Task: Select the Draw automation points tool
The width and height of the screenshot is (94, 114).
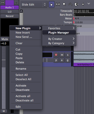Action: [x=70, y=4]
